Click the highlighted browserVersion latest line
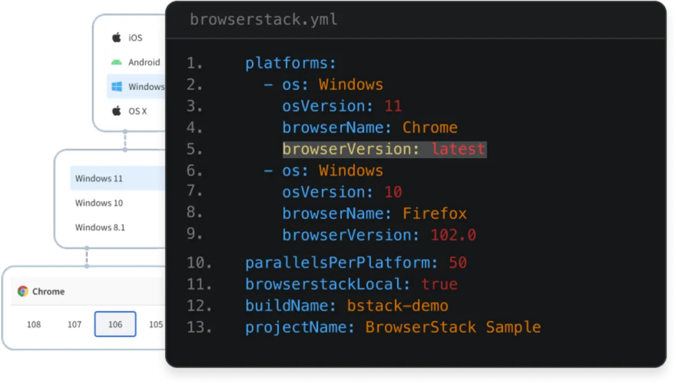Viewport: 676px width, 384px height. tap(384, 149)
